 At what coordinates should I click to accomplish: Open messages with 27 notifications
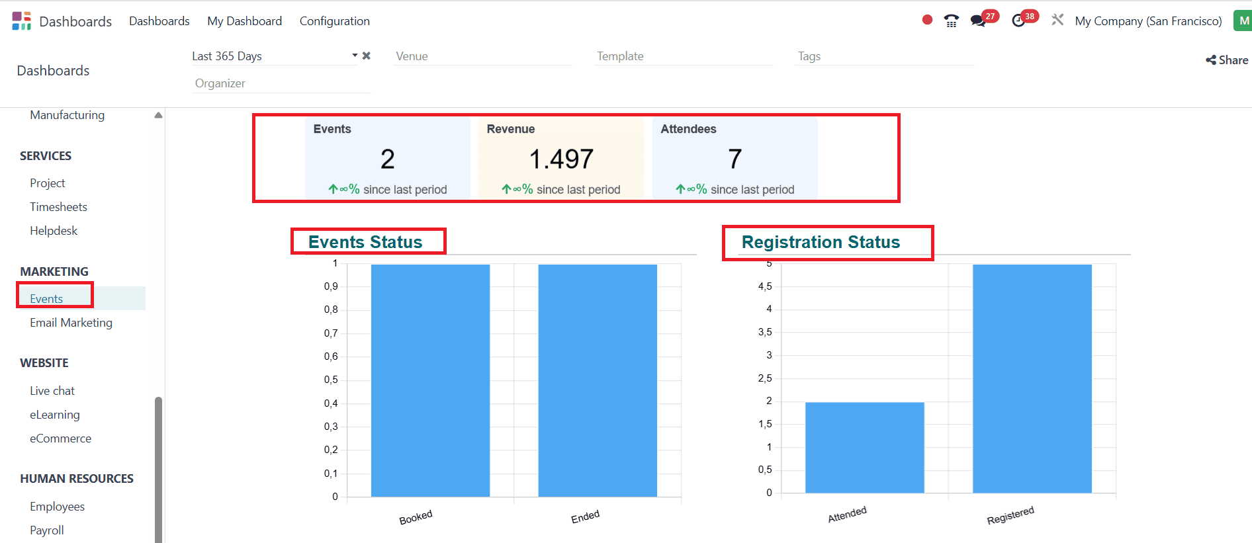pyautogui.click(x=983, y=19)
